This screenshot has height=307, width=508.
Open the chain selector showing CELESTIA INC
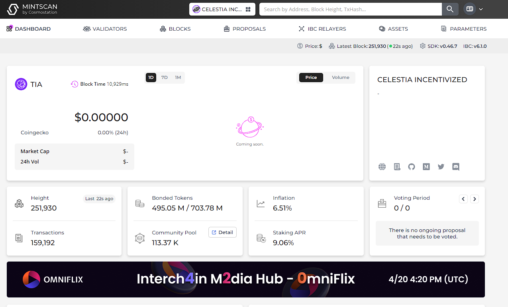click(x=222, y=8)
